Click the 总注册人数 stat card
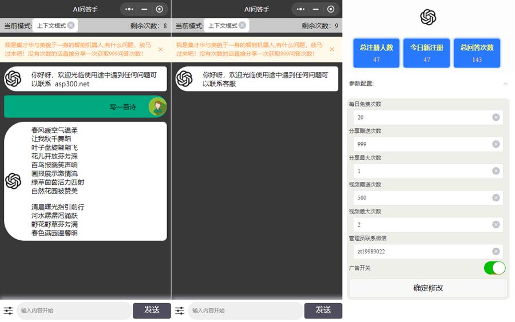515x322 pixels. [376, 53]
